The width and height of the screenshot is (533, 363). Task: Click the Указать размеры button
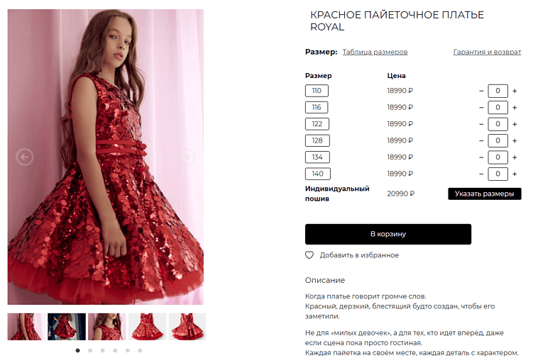(x=485, y=194)
